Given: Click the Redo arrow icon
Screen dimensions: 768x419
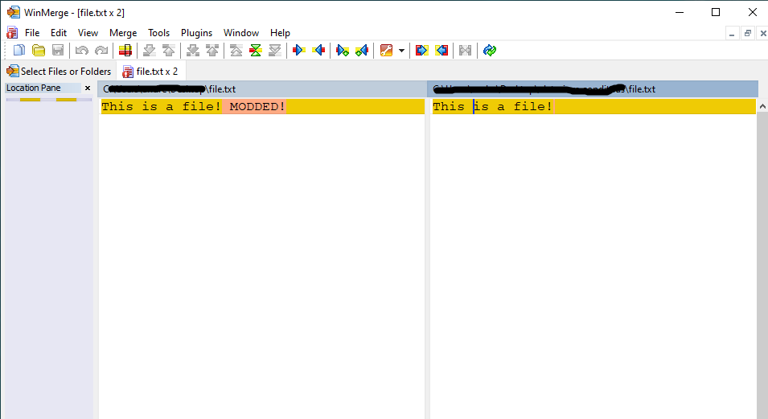Looking at the screenshot, I should pos(101,50).
